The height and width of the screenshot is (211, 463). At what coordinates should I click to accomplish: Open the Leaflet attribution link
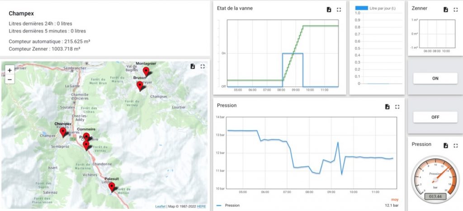(160, 206)
